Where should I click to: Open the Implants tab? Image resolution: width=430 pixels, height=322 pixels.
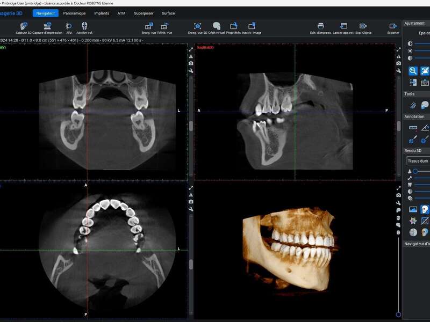[102, 13]
